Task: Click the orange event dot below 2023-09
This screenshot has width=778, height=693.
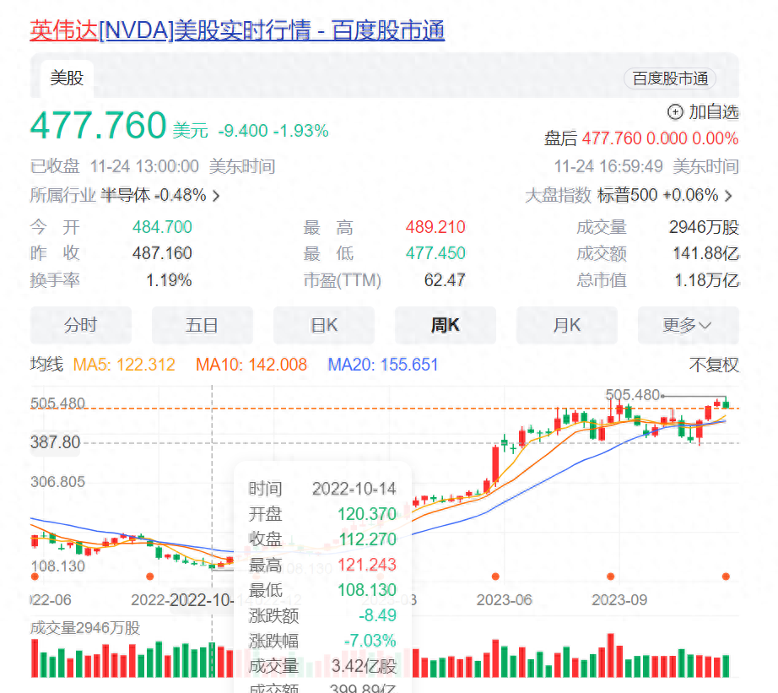Action: click(610, 577)
